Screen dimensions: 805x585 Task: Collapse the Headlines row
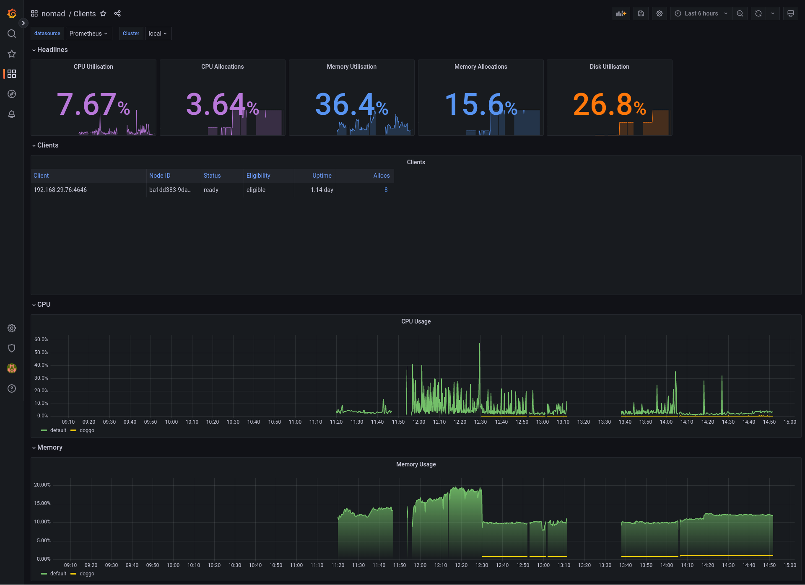(52, 50)
